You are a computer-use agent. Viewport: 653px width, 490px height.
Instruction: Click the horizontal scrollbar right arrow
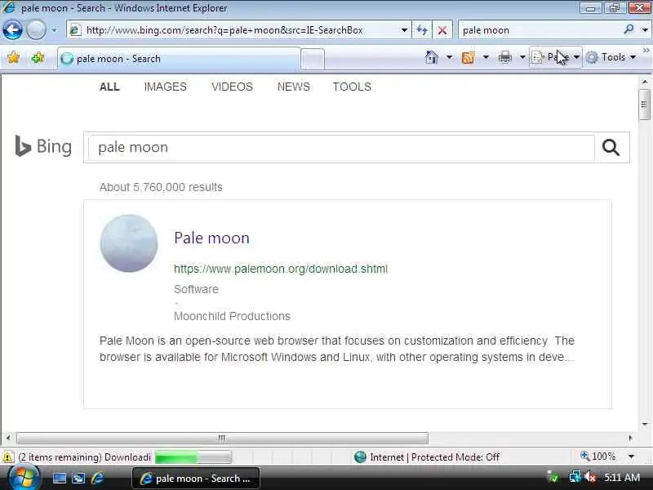click(630, 438)
